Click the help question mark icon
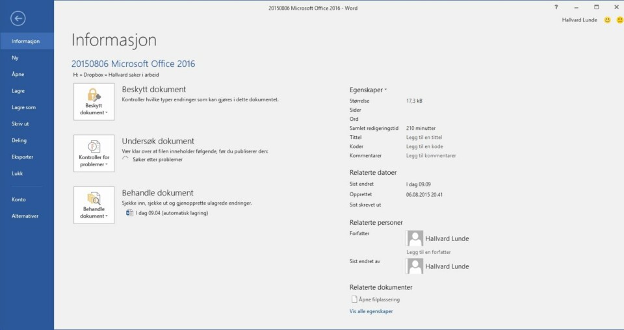 (556, 7)
